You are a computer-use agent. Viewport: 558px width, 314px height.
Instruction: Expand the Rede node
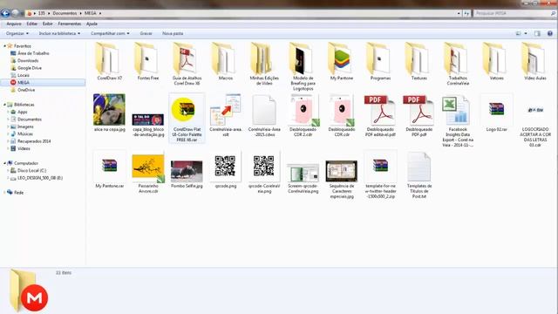(x=4, y=192)
